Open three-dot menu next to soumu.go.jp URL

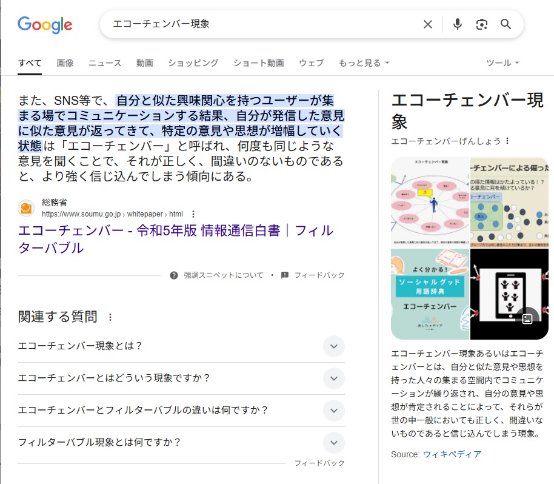tap(193, 214)
